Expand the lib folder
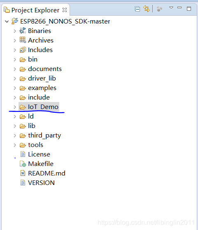This screenshot has height=230, width=198. tap(15, 126)
